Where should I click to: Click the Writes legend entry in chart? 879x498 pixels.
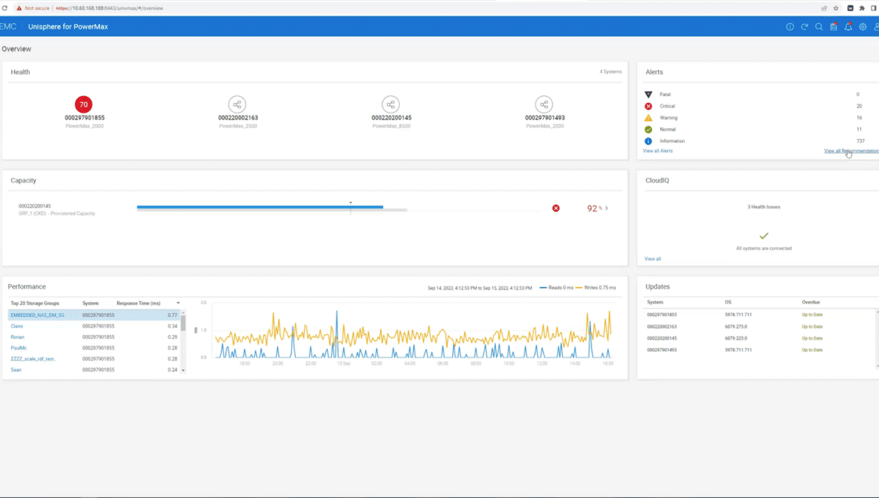pyautogui.click(x=596, y=288)
